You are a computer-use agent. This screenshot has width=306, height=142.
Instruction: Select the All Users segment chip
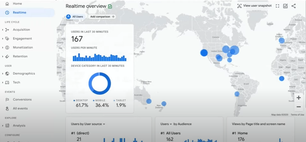click(x=75, y=17)
